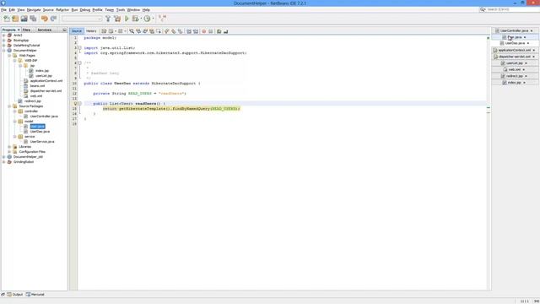Click the Find Selection magnifier in editor toolbar
This screenshot has width=540, height=304.
click(x=132, y=31)
